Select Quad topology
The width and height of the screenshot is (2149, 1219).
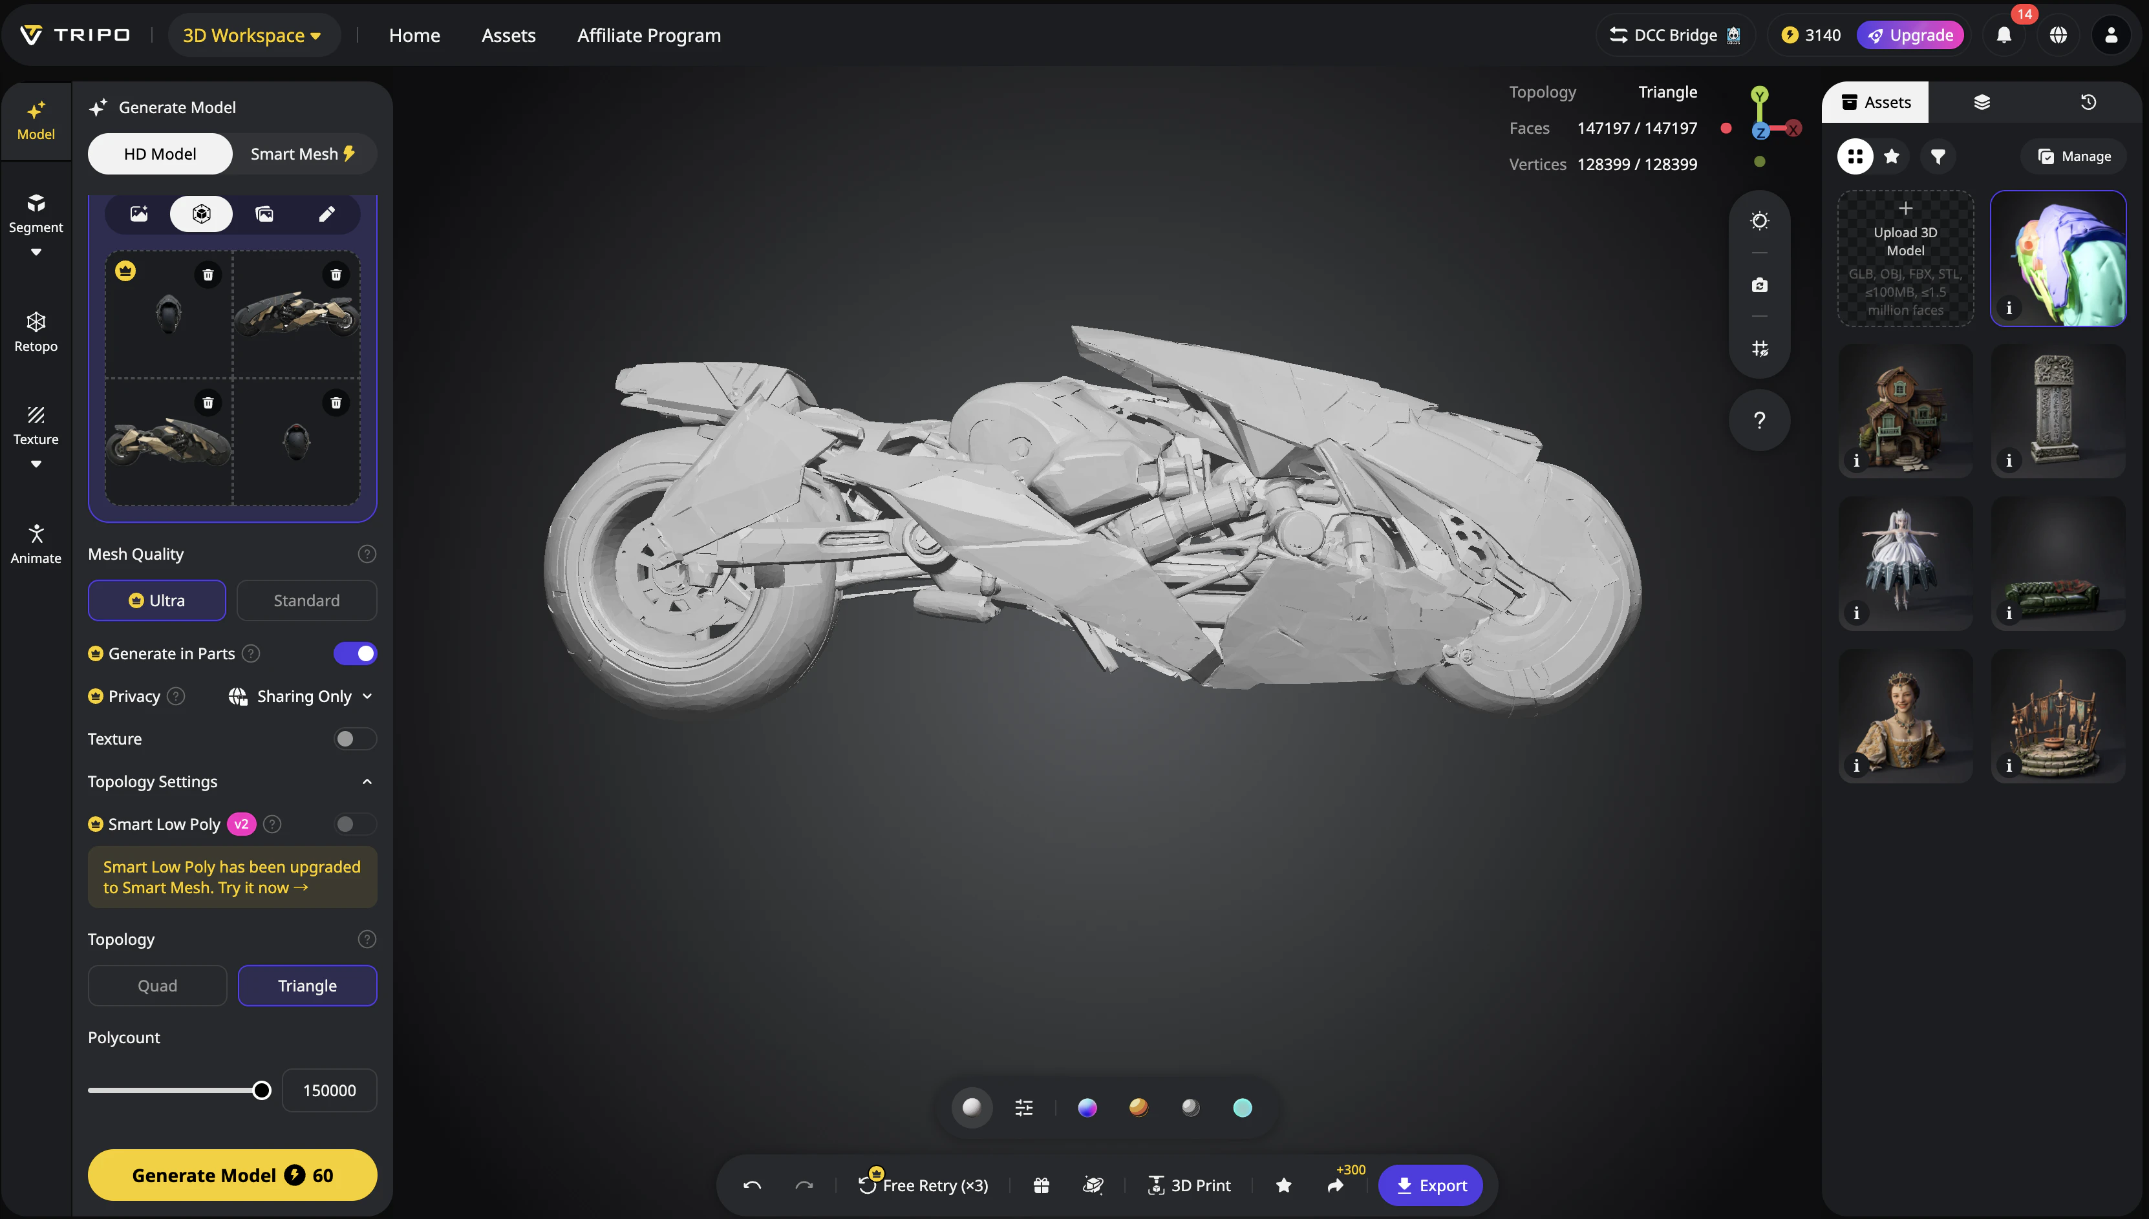[157, 986]
